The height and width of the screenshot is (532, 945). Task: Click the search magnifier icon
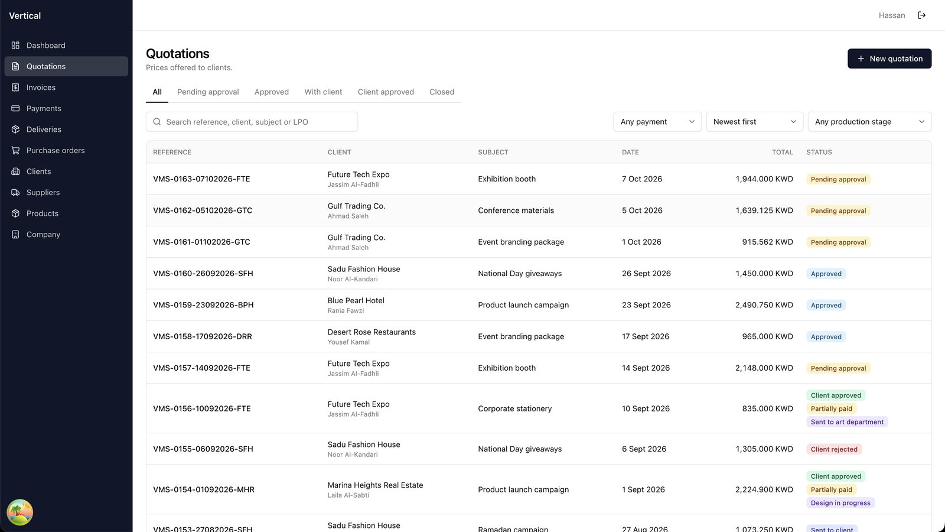(157, 122)
